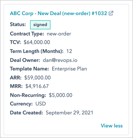Click the Status field label
The image size is (133, 138).
point(18,24)
